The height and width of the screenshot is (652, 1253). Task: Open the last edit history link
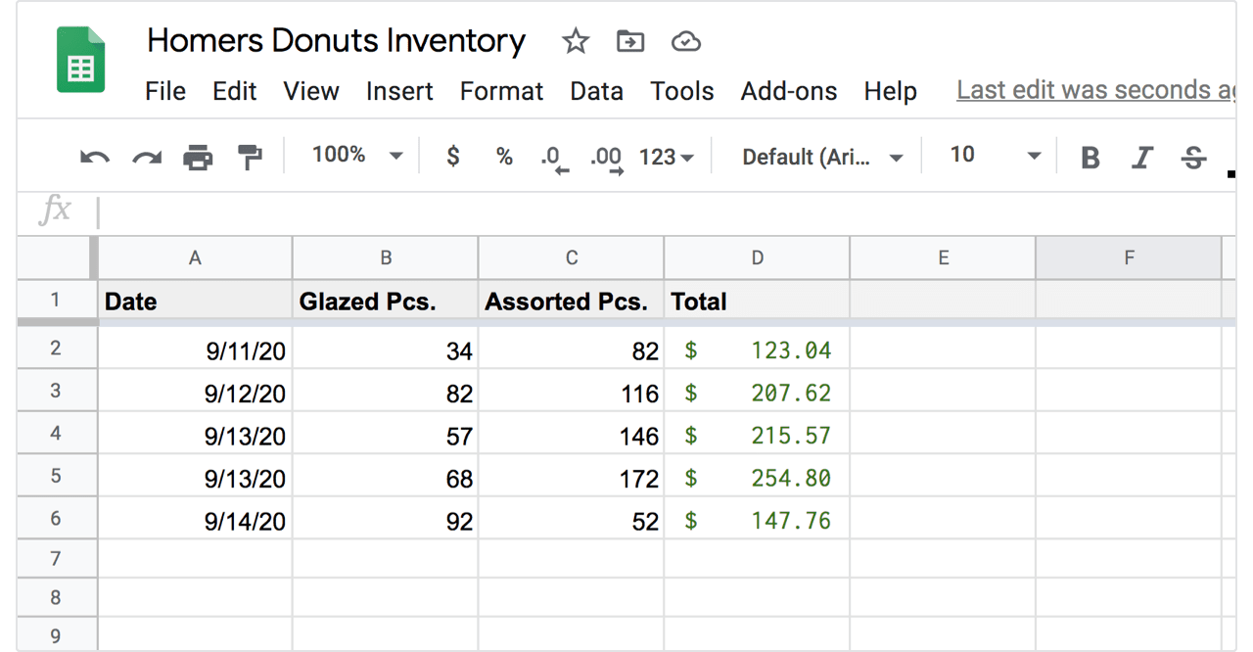click(x=1095, y=90)
